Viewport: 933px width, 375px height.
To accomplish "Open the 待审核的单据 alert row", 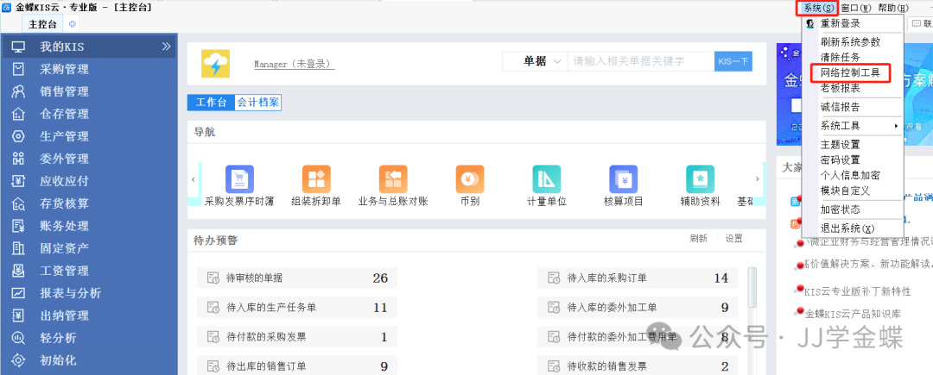I will click(x=295, y=278).
